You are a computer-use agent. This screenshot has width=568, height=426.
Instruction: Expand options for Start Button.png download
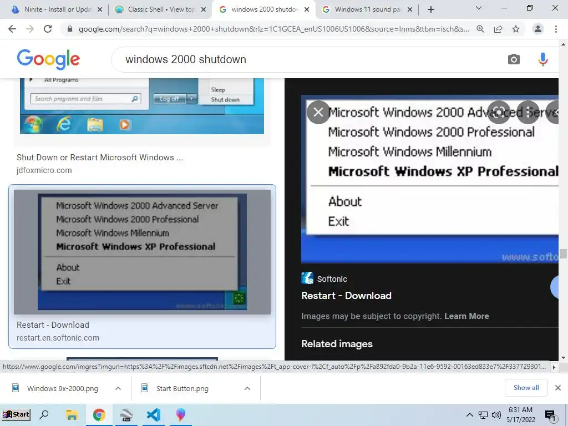(247, 388)
